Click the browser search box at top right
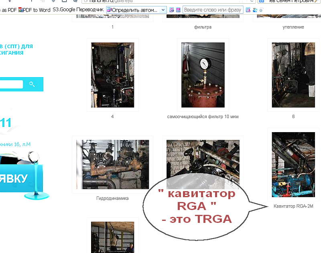Viewport: 321px width, 253px height. [x=288, y=1]
